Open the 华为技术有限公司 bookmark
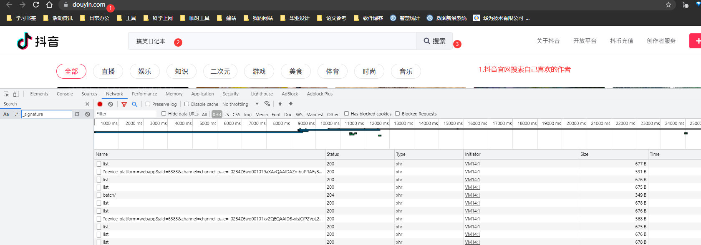Screen dimensions: 701x245 click(x=502, y=18)
